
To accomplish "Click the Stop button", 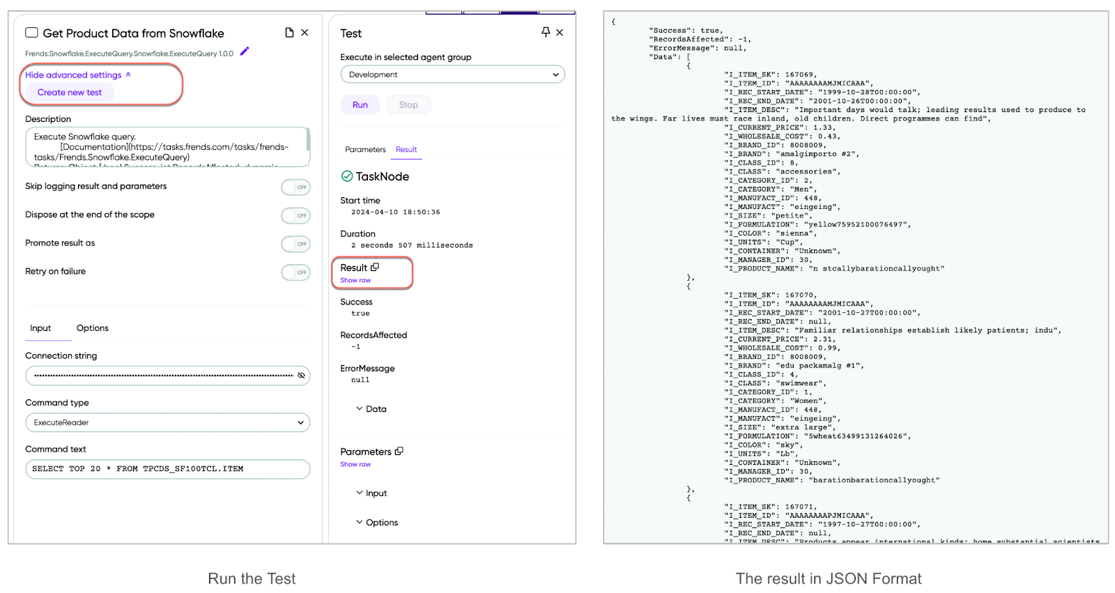I will point(408,105).
